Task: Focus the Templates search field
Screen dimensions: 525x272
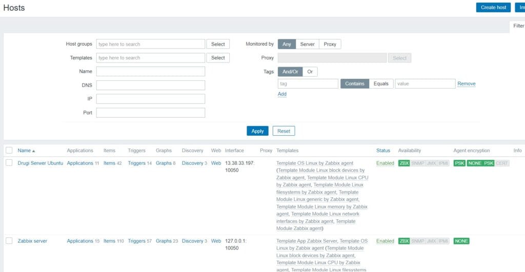Action: click(151, 58)
